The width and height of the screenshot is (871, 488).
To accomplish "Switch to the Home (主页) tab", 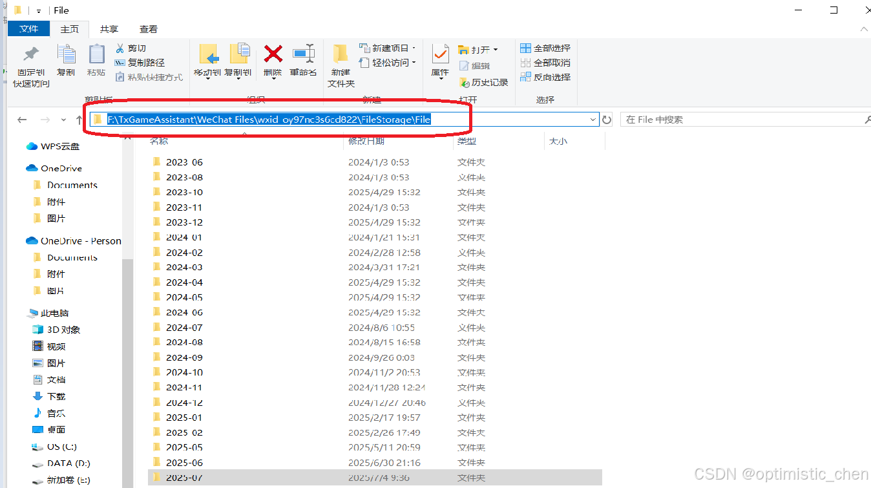I will tap(70, 29).
